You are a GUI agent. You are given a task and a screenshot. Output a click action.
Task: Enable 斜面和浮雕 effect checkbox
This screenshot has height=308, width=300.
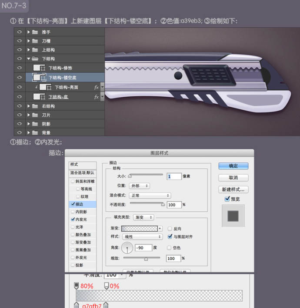[73, 181]
